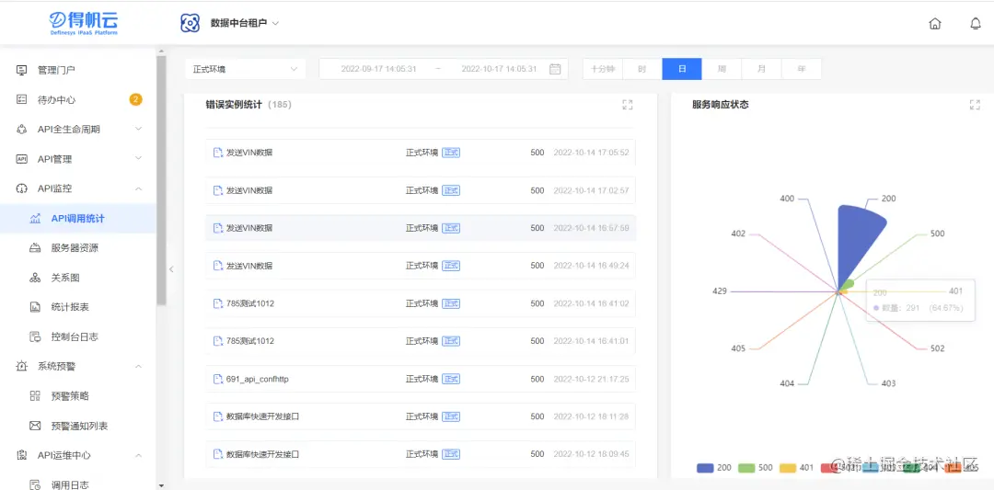Click the API调用统计 chart icon
994x490 pixels.
click(36, 219)
